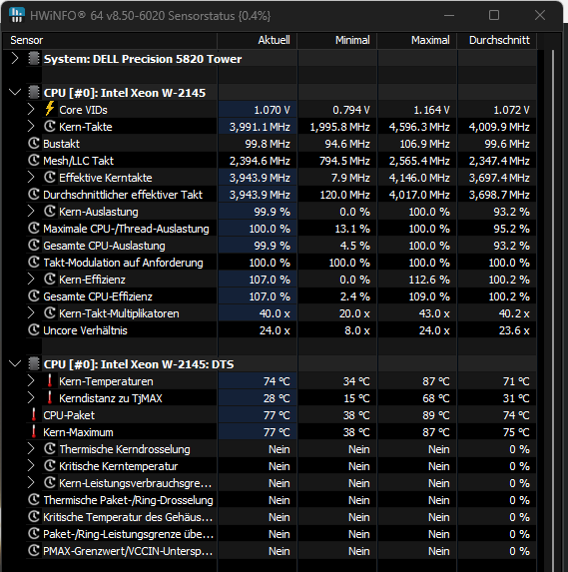
Task: Click the 4,596.3 MHz maximum value
Action: click(419, 127)
